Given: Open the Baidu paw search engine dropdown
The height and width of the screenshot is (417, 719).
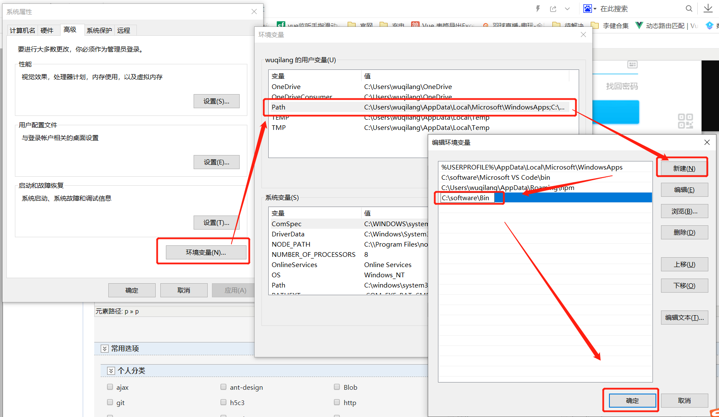Looking at the screenshot, I should (x=590, y=9).
